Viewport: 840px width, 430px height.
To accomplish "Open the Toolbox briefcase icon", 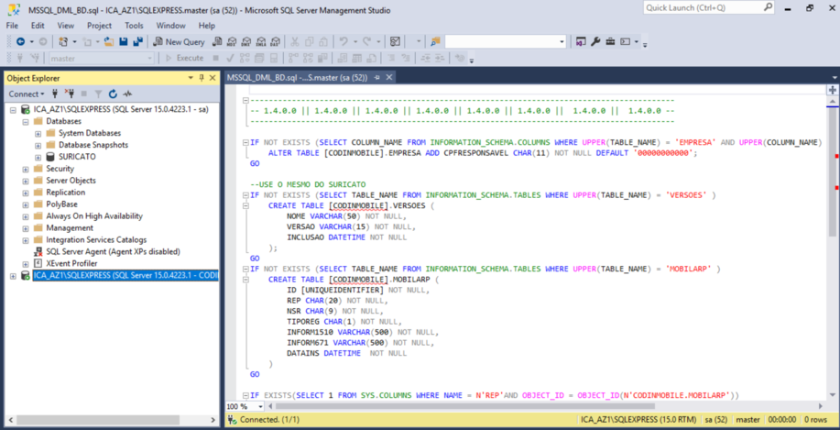I will 610,41.
